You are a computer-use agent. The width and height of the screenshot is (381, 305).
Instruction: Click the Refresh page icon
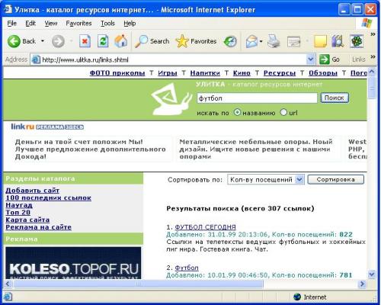pos(103,41)
